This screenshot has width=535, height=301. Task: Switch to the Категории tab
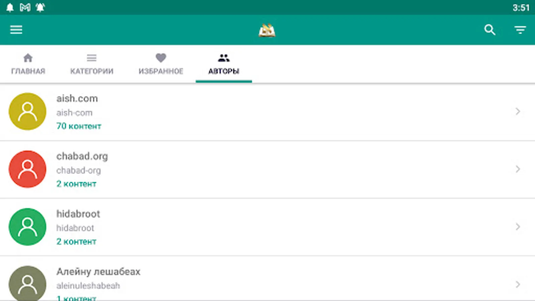(92, 64)
